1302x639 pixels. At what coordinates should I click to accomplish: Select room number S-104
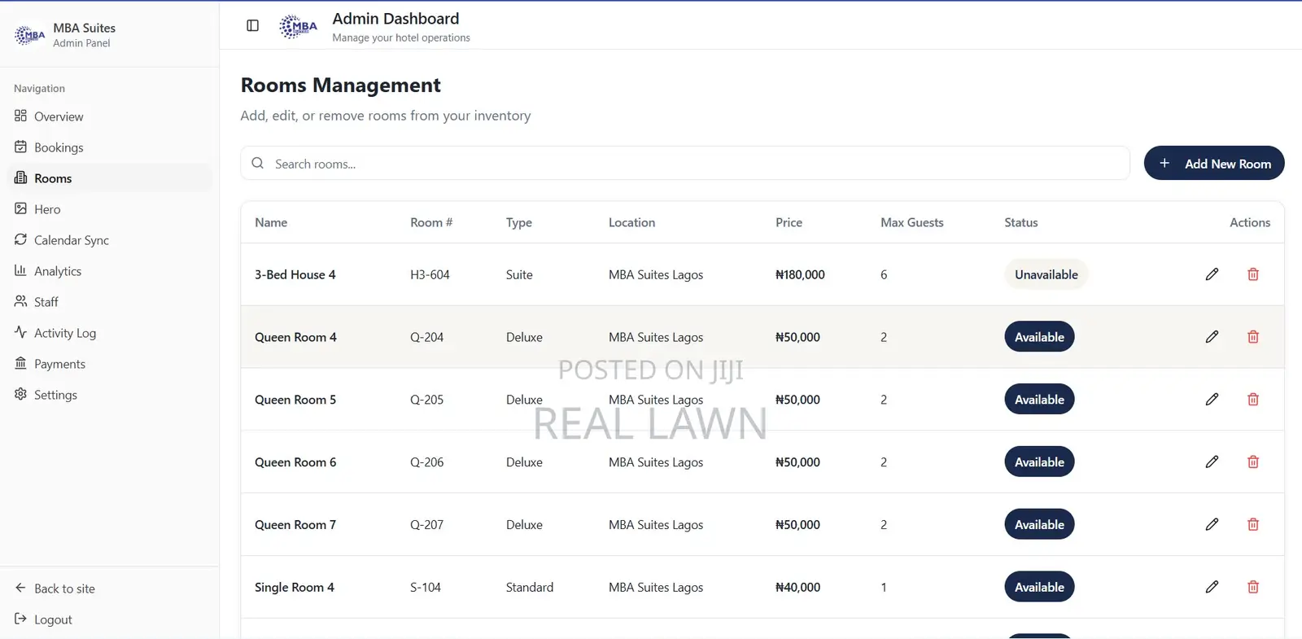[426, 587]
